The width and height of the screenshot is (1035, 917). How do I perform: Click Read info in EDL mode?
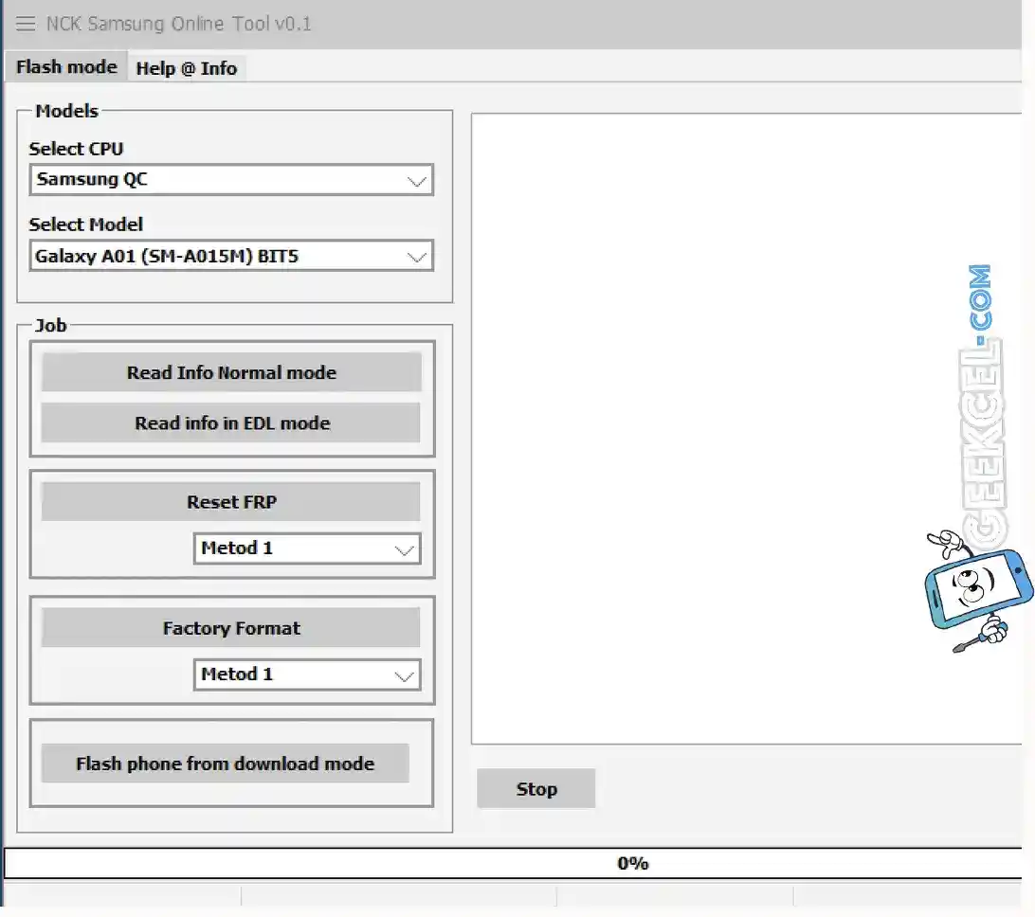coord(231,423)
